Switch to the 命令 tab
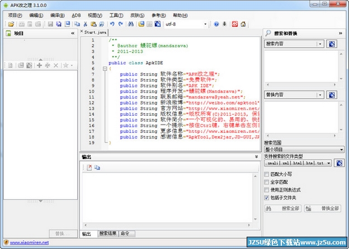This screenshot has width=349, height=249. click(127, 233)
